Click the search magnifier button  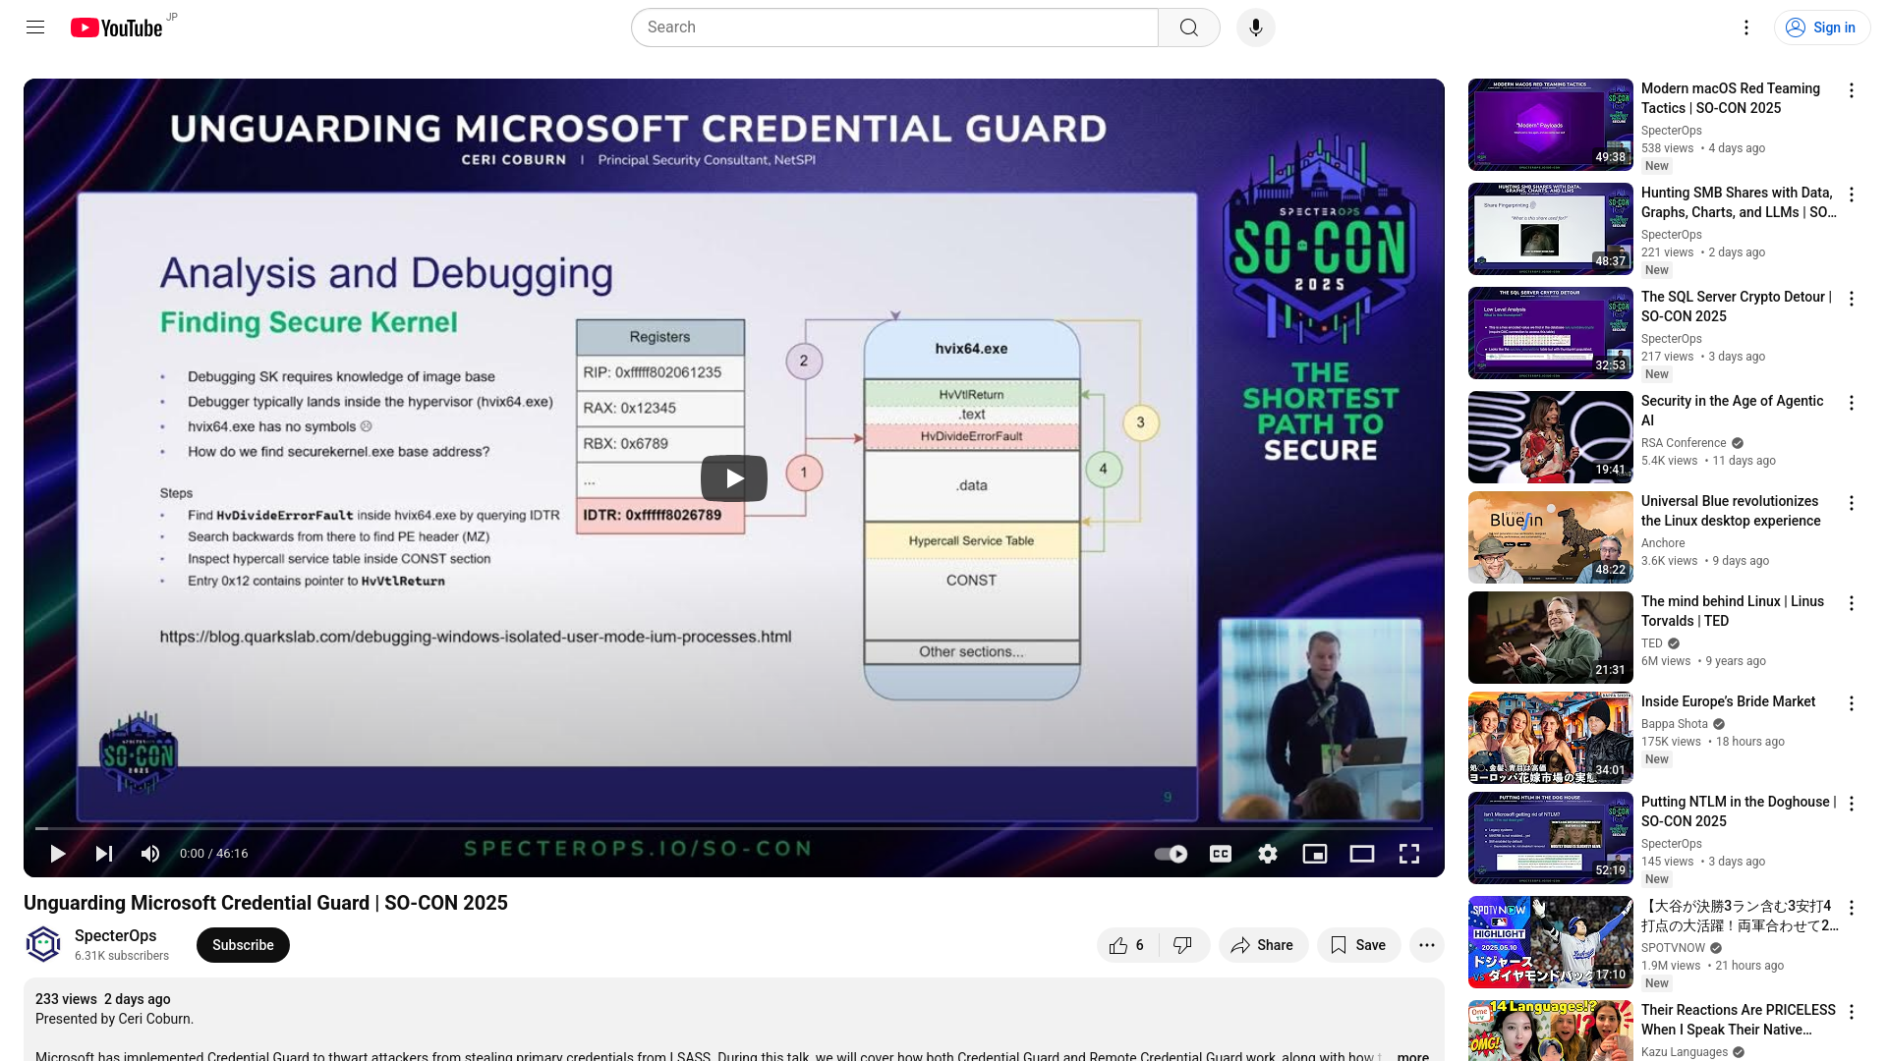1189,28
